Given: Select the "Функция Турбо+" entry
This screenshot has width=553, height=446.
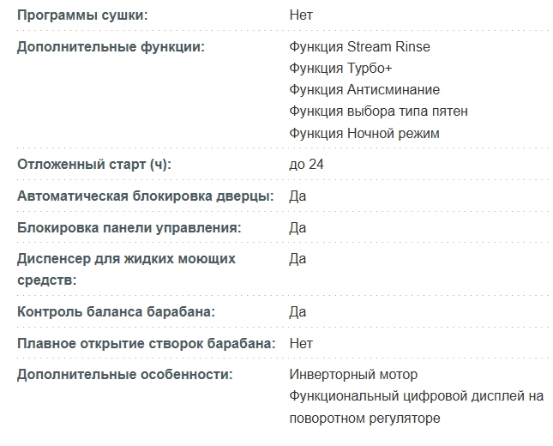Looking at the screenshot, I should click(x=334, y=68).
